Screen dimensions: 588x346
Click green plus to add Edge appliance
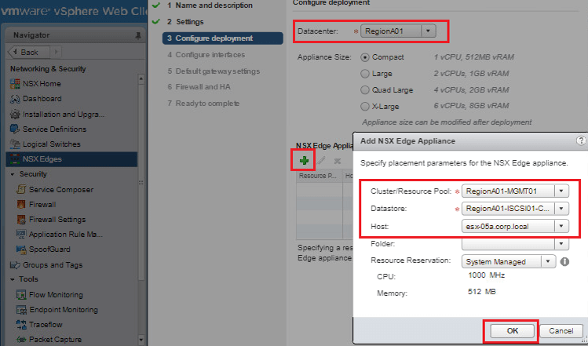[304, 161]
